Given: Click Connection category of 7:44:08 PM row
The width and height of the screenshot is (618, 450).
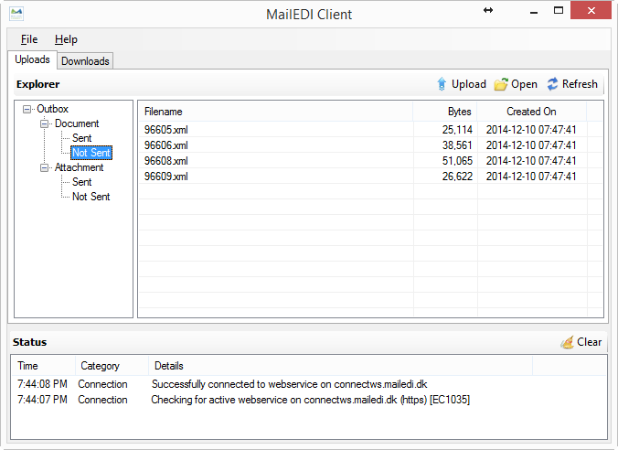Looking at the screenshot, I should [102, 384].
